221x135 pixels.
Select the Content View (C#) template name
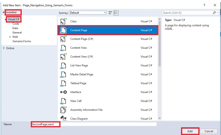pos(82,57)
